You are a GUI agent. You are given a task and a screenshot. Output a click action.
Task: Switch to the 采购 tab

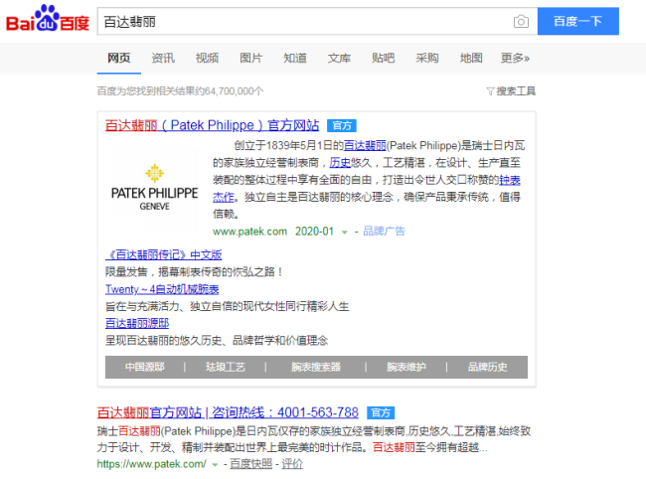click(x=427, y=58)
